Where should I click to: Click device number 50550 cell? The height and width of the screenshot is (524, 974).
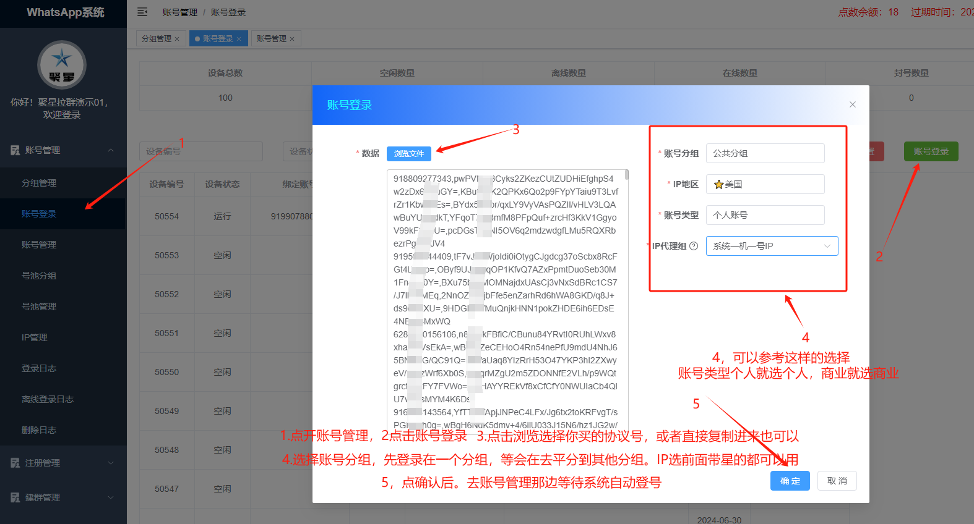[x=167, y=372]
